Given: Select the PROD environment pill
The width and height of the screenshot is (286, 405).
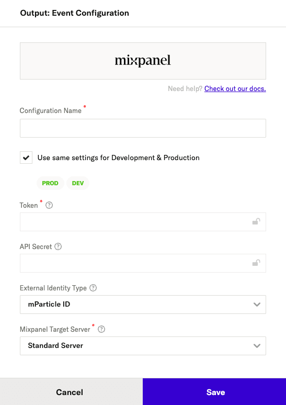Looking at the screenshot, I should pyautogui.click(x=50, y=183).
